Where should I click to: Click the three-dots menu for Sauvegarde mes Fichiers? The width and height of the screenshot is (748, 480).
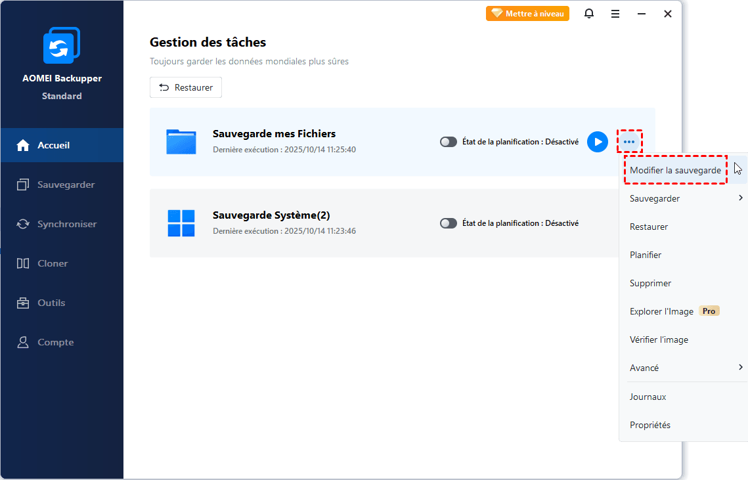[629, 142]
